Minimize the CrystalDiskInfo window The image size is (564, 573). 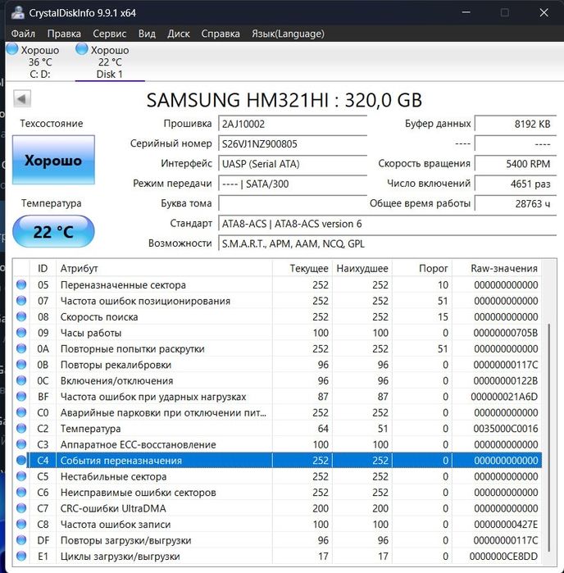pyautogui.click(x=466, y=12)
